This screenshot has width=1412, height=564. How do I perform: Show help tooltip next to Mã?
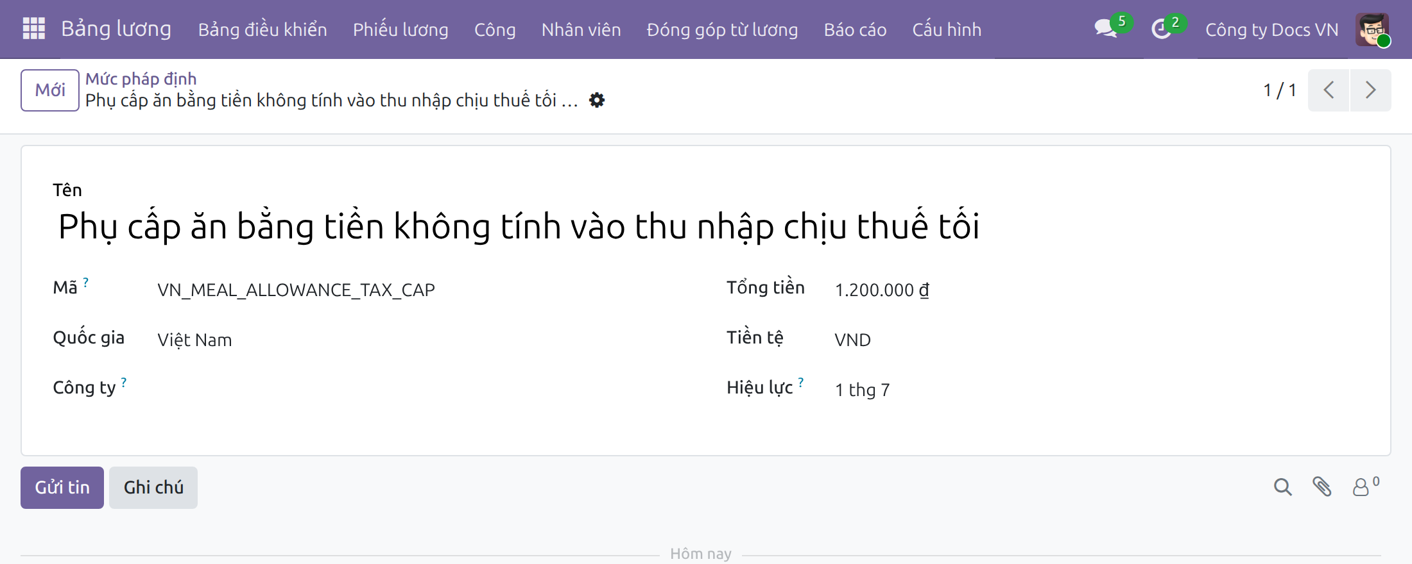[x=85, y=282]
